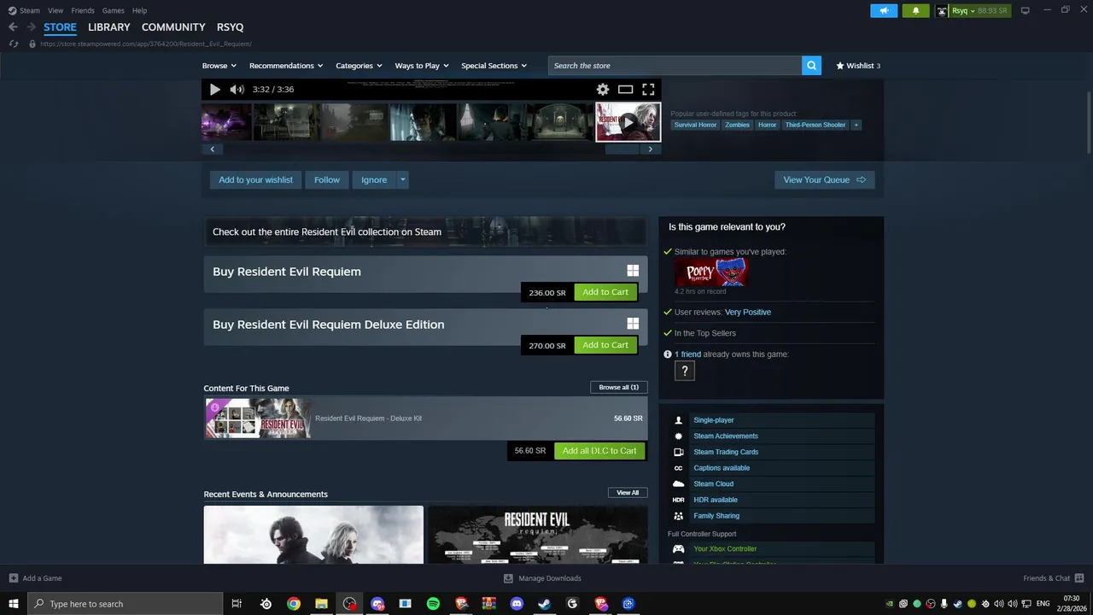Play the trailer video
The width and height of the screenshot is (1093, 615).
click(x=214, y=90)
